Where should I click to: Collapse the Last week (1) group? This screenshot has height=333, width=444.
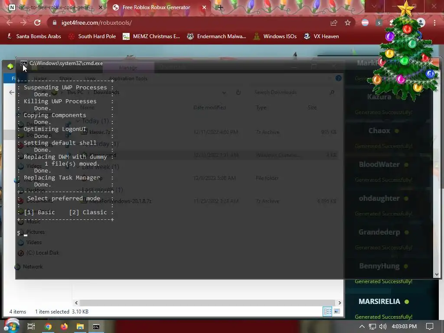(x=78, y=167)
